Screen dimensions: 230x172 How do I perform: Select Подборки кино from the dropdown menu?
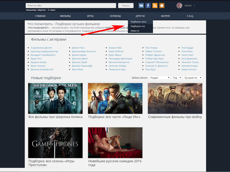tap(140, 22)
